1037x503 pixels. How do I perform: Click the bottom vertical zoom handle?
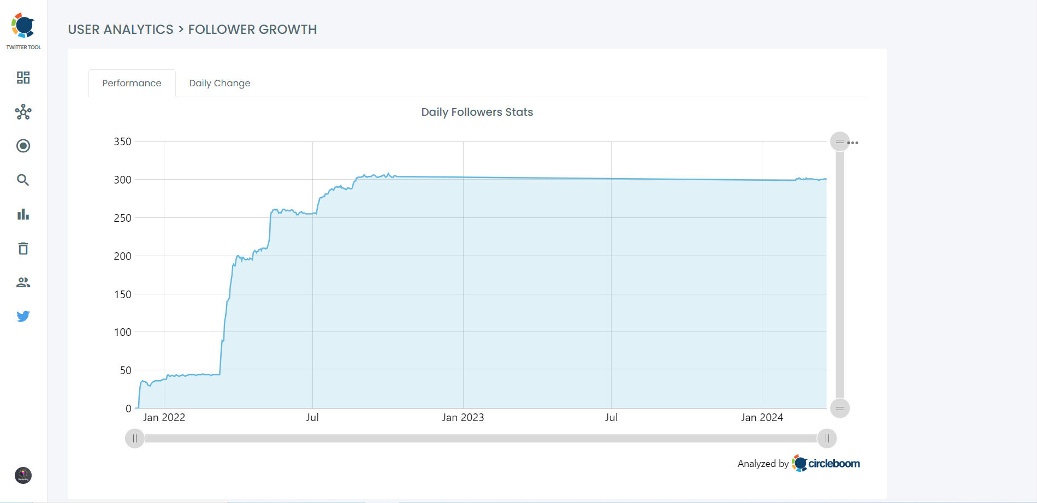[x=839, y=408]
